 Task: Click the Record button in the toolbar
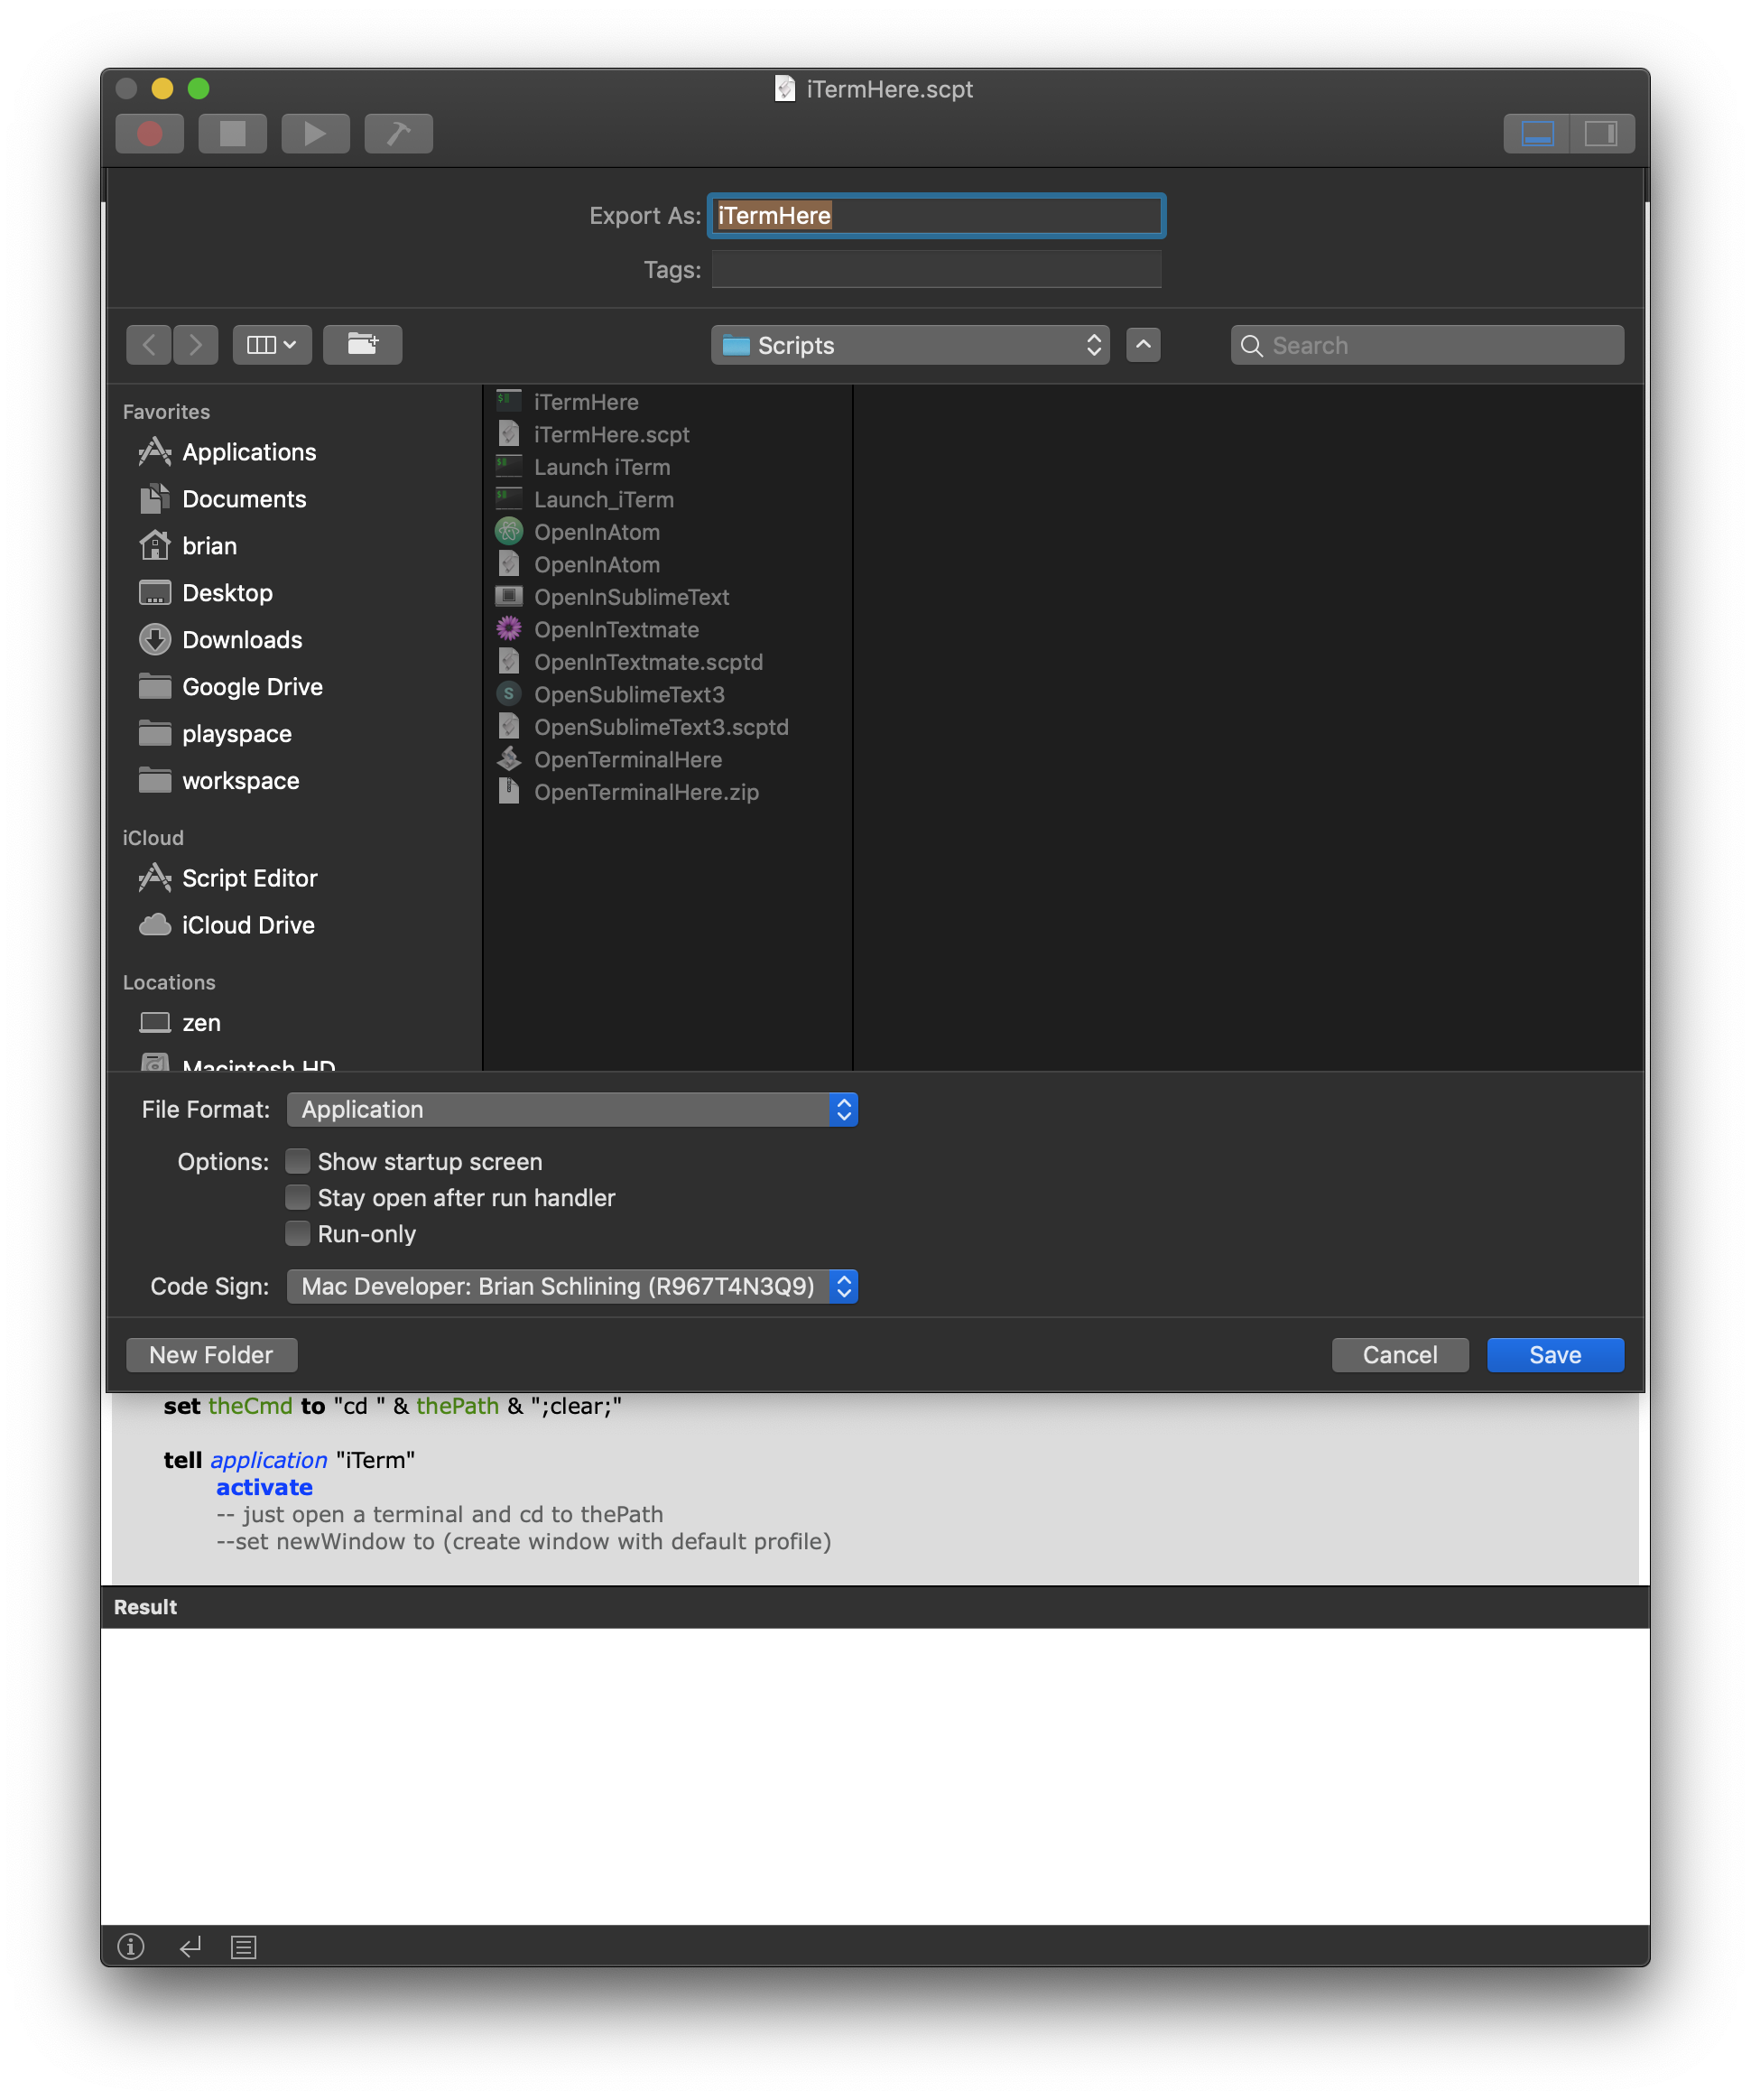pos(149,133)
